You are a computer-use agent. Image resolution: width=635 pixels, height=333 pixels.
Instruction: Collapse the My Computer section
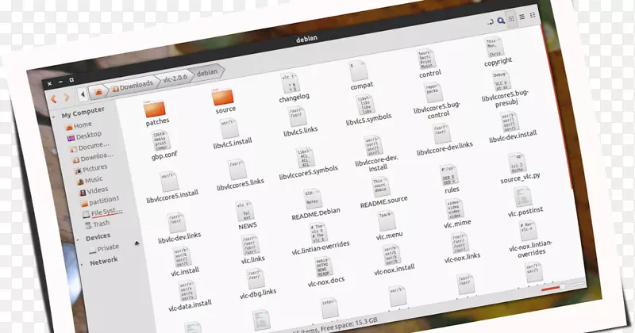coord(54,117)
